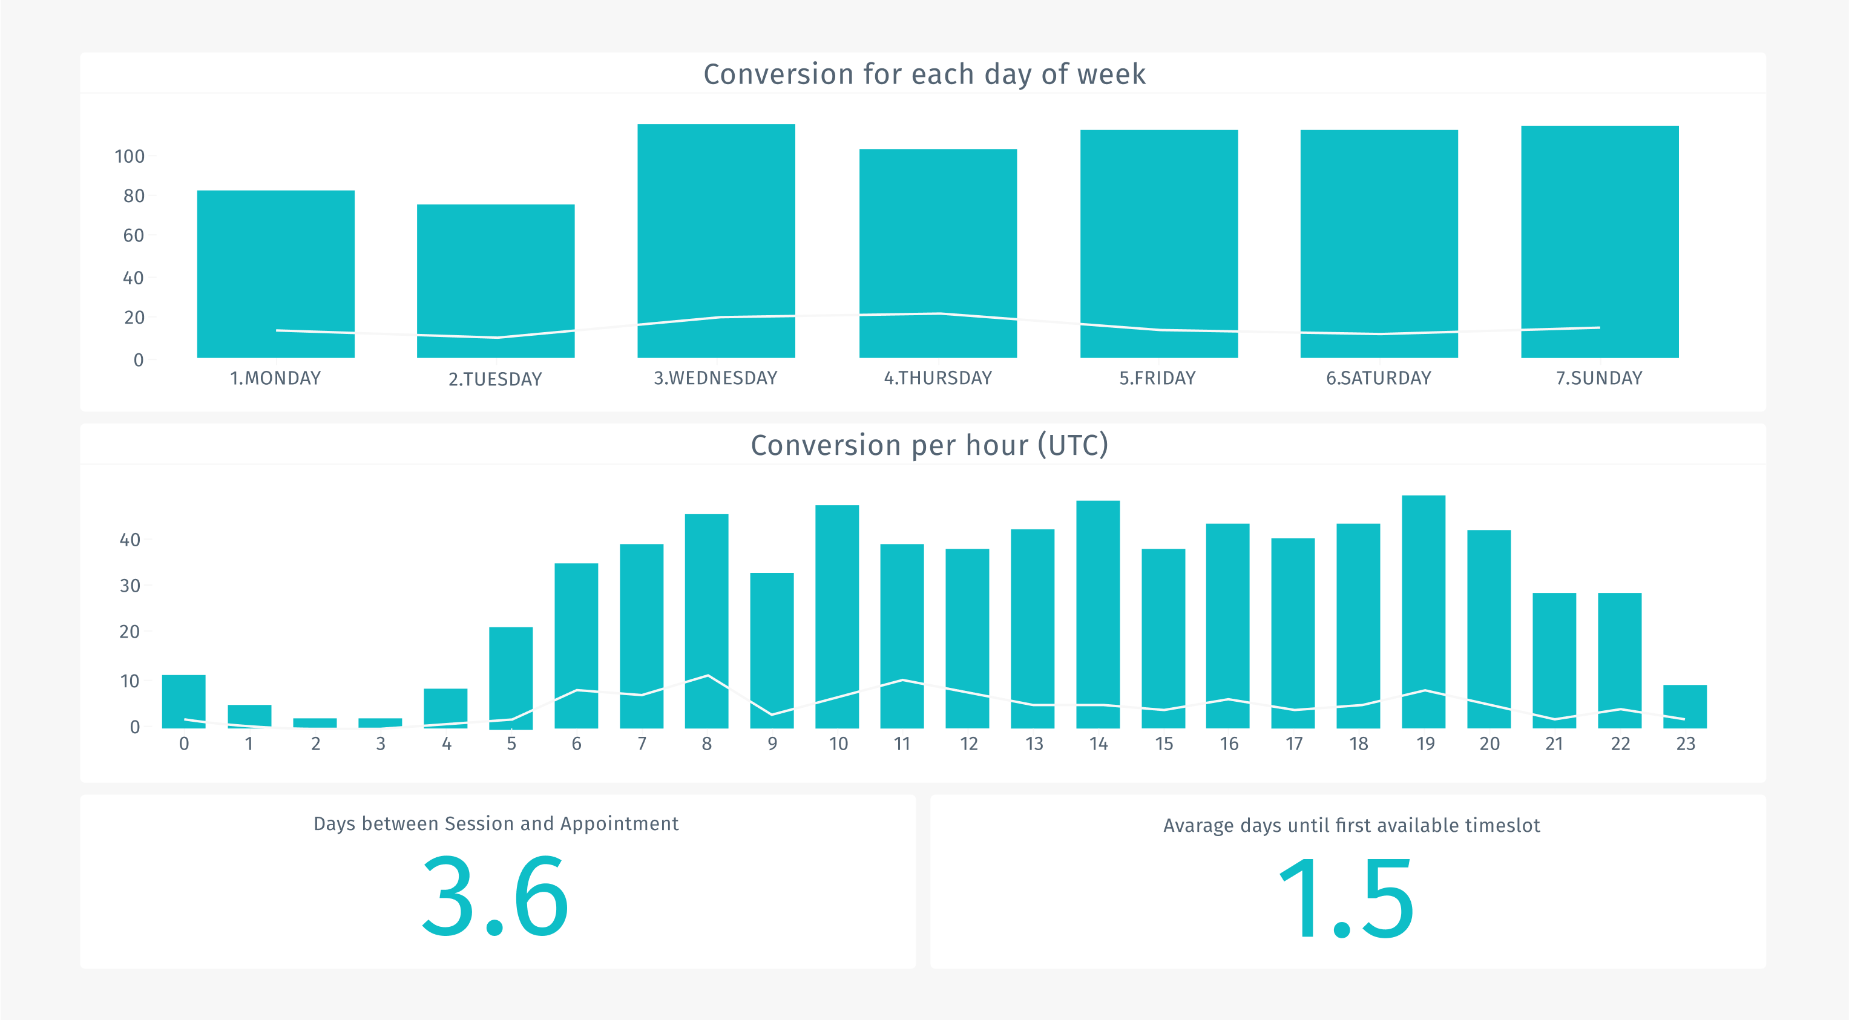Select the '2.TUESDAY' axis label
Viewport: 1849px width, 1020px height.
[x=495, y=379]
